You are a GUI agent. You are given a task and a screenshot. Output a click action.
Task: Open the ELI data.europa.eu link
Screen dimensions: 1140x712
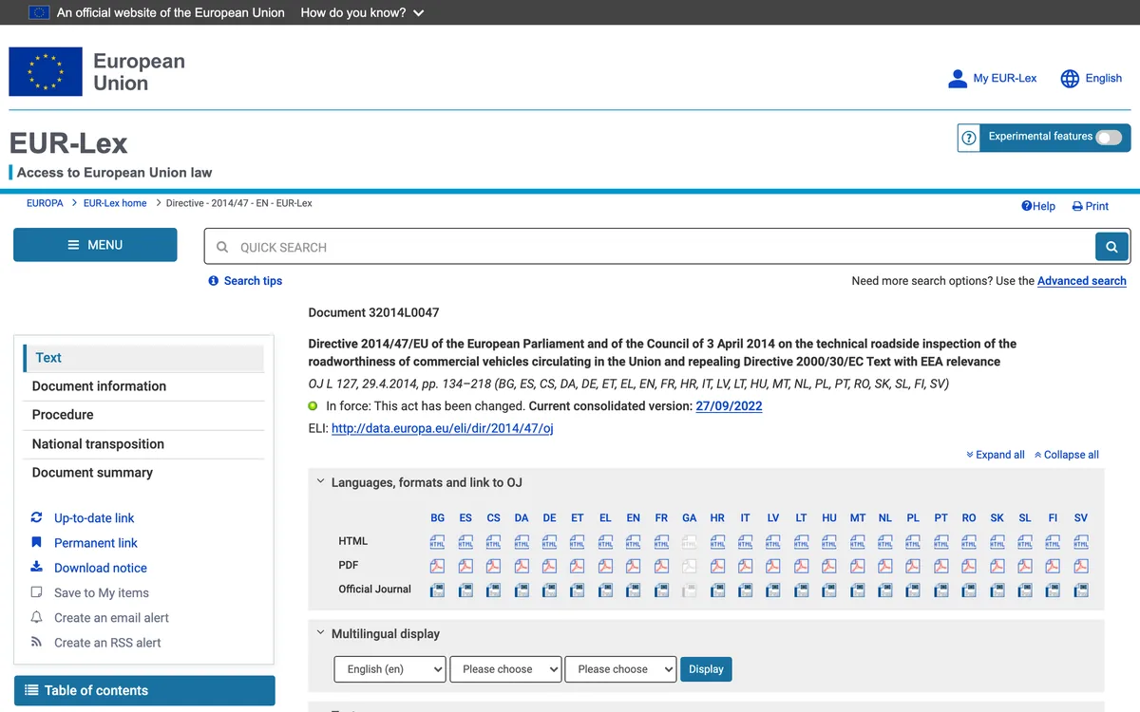[443, 428]
